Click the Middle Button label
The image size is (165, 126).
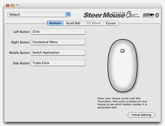(x=19, y=53)
